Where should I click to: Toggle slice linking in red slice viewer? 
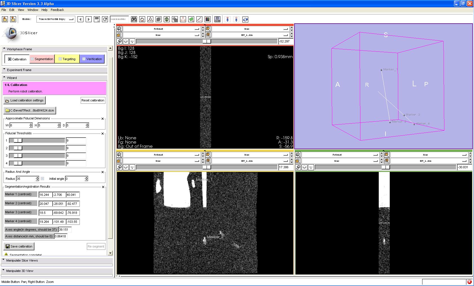click(x=119, y=41)
